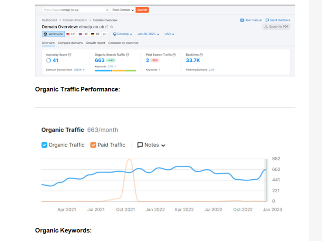This screenshot has width=322, height=241.
Task: Open the Jan 26, 2023 date picker
Action: pyautogui.click(x=148, y=34)
